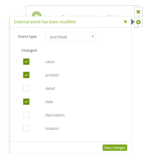Click the value label text

(x=50, y=62)
